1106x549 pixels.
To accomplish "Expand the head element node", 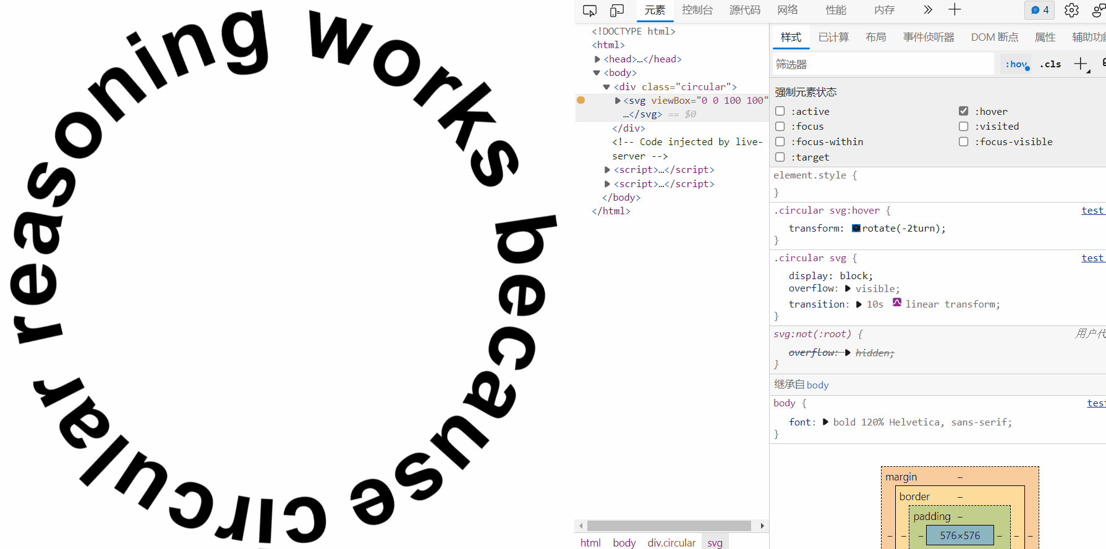I will pos(597,59).
